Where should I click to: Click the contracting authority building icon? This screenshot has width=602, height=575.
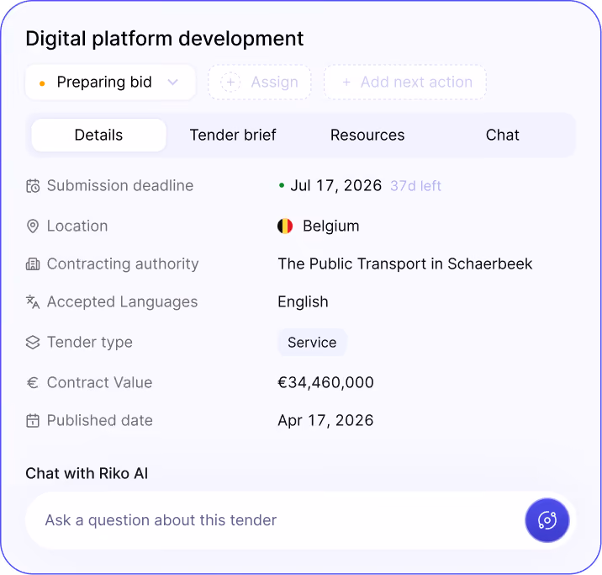[33, 264]
